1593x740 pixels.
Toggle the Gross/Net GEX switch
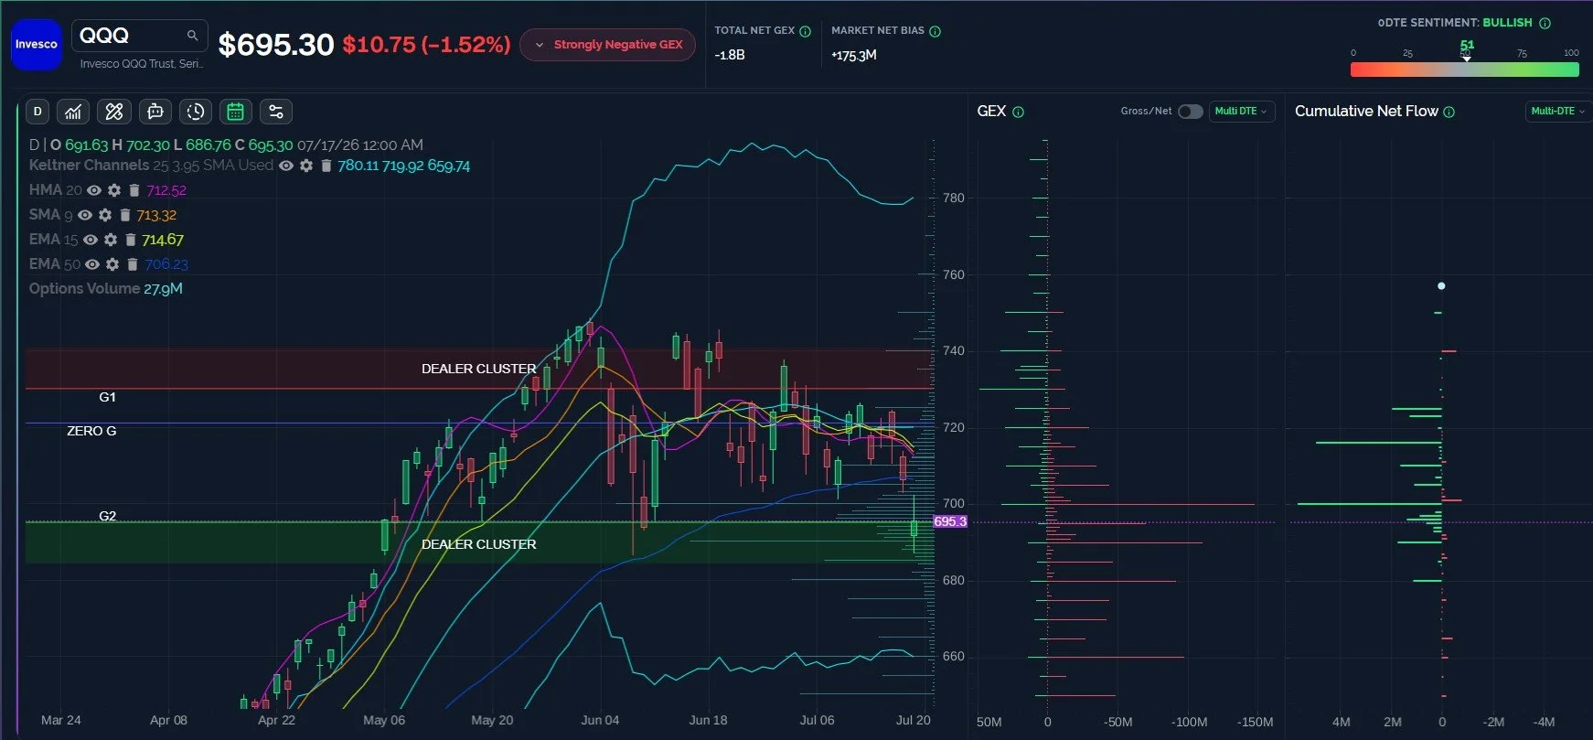(1190, 112)
